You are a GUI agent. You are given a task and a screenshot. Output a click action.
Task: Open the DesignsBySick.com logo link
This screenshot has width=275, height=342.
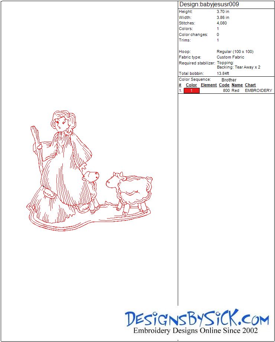[197, 319]
